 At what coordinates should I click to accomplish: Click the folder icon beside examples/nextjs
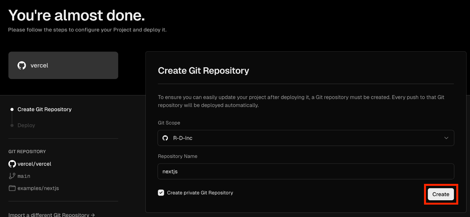tap(12, 188)
